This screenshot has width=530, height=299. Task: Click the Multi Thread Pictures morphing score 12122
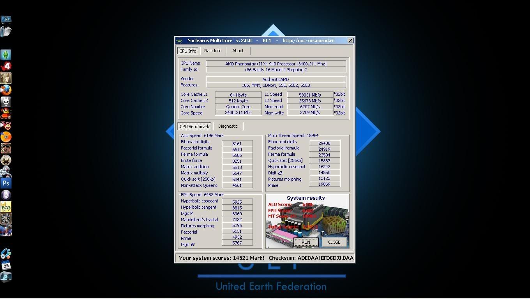[x=325, y=178]
